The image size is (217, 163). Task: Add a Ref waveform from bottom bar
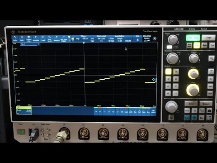click(140, 111)
